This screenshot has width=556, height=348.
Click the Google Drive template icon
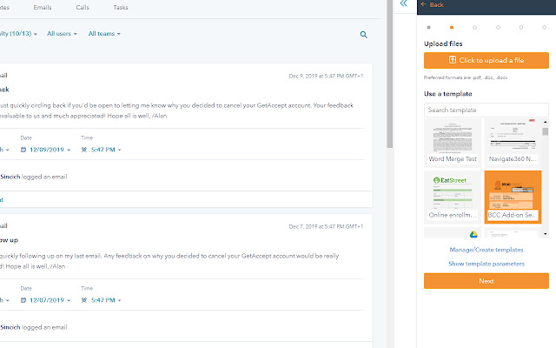pos(473,234)
